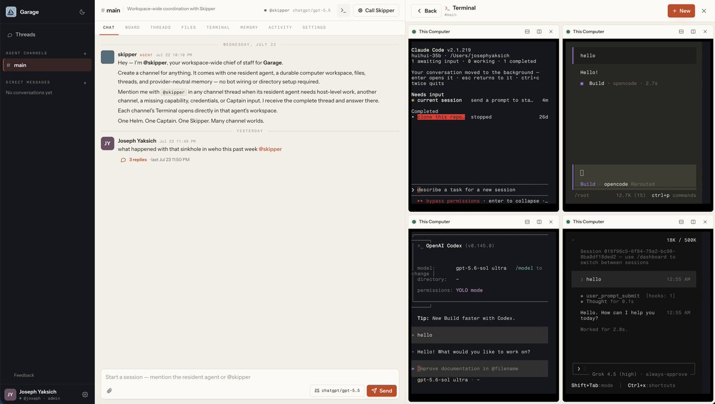This screenshot has width=715, height=404.
Task: Click 'Build · opencode · 2.7s' status line
Action: click(x=618, y=84)
